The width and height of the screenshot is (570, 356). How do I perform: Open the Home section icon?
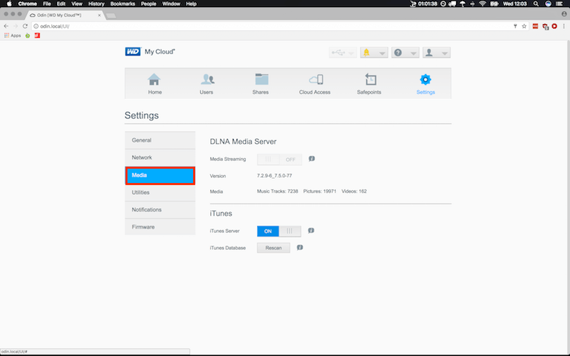coord(154,79)
